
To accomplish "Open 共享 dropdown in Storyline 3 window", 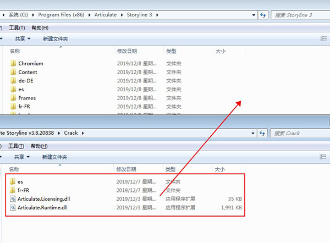I will pos(23,38).
